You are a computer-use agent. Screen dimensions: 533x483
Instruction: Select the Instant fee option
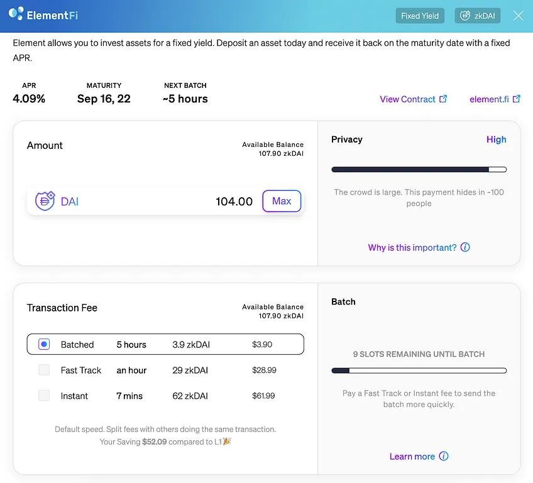[x=44, y=396]
